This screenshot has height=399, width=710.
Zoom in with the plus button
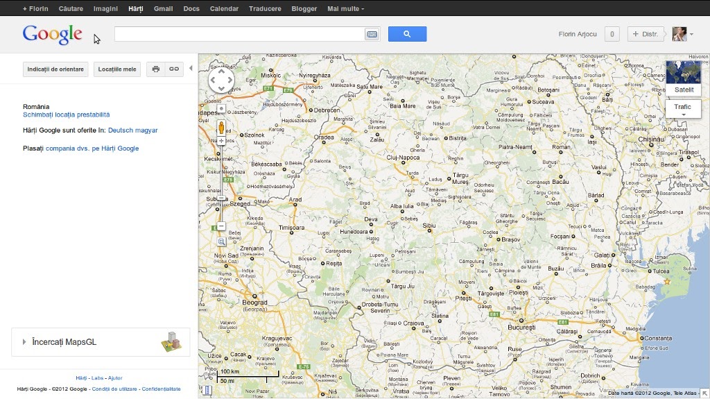click(x=221, y=141)
